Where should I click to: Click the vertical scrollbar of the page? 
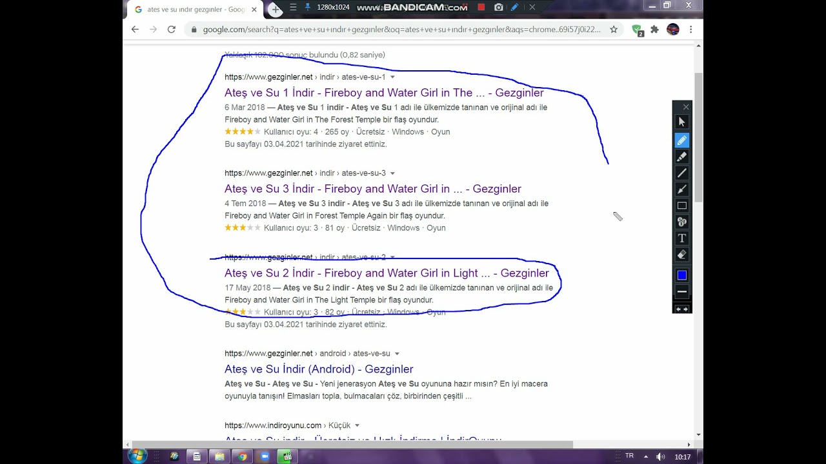698,137
